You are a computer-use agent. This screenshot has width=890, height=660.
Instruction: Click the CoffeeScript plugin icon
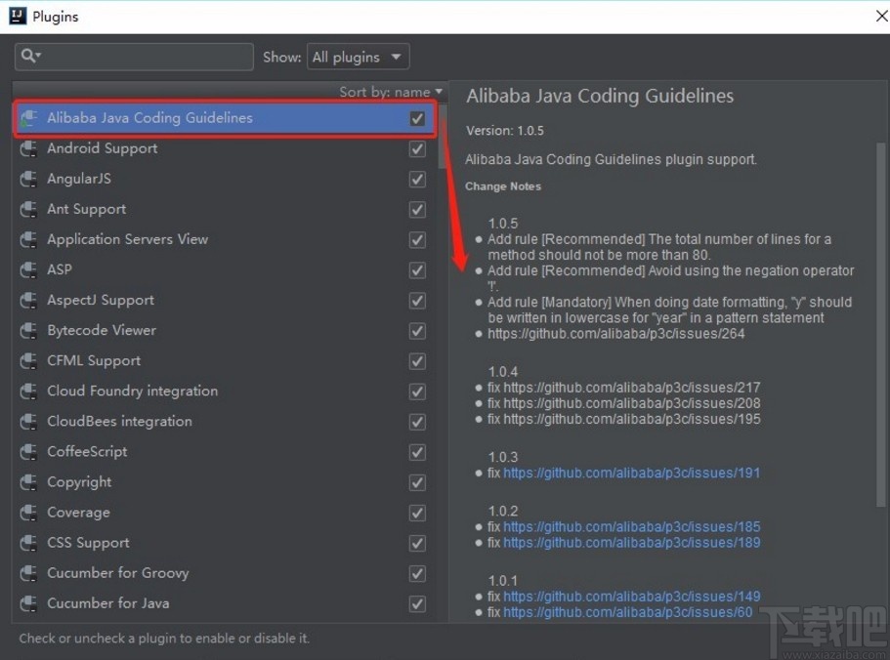(29, 451)
